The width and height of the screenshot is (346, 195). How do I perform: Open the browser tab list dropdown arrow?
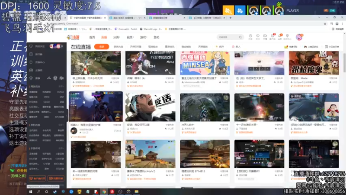[319, 17]
